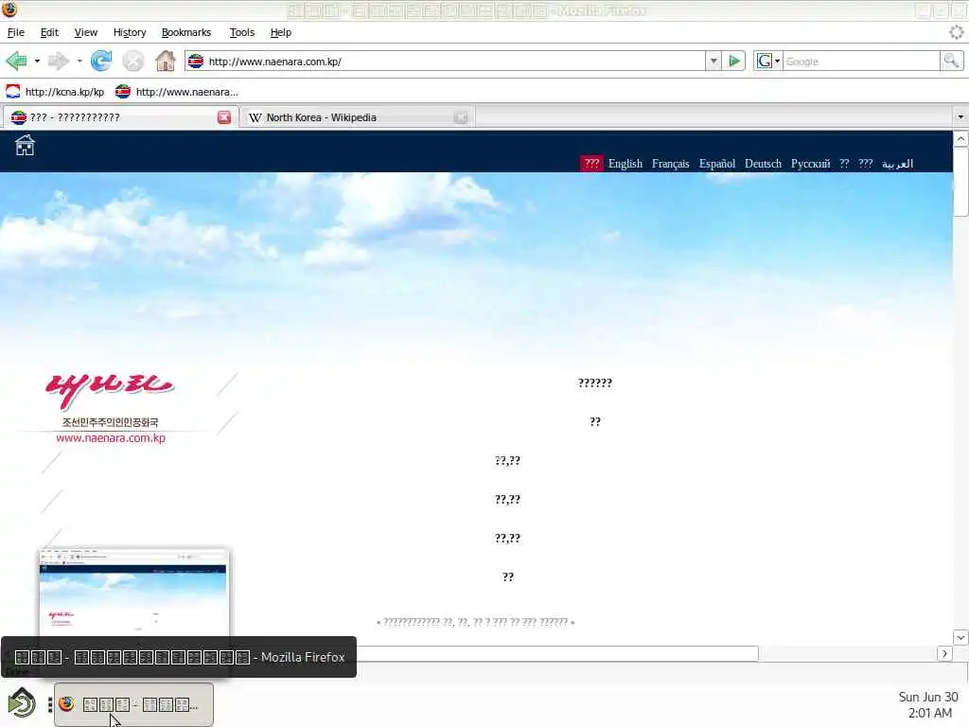Click the vertical scrollbar up arrow
The image size is (969, 727).
[960, 139]
